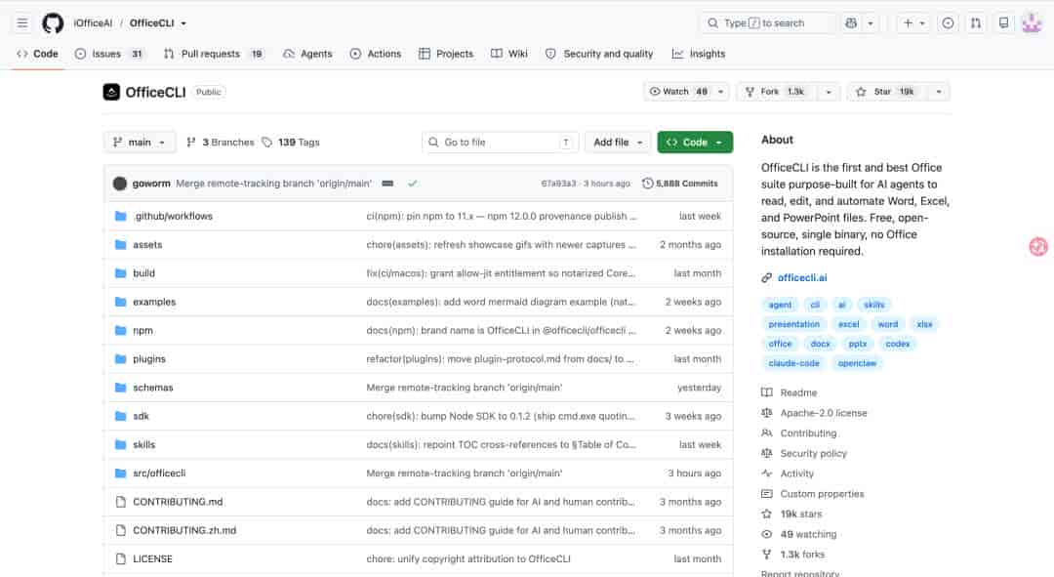Open the issues inbox icon in header
This screenshot has width=1054, height=577.
947,22
